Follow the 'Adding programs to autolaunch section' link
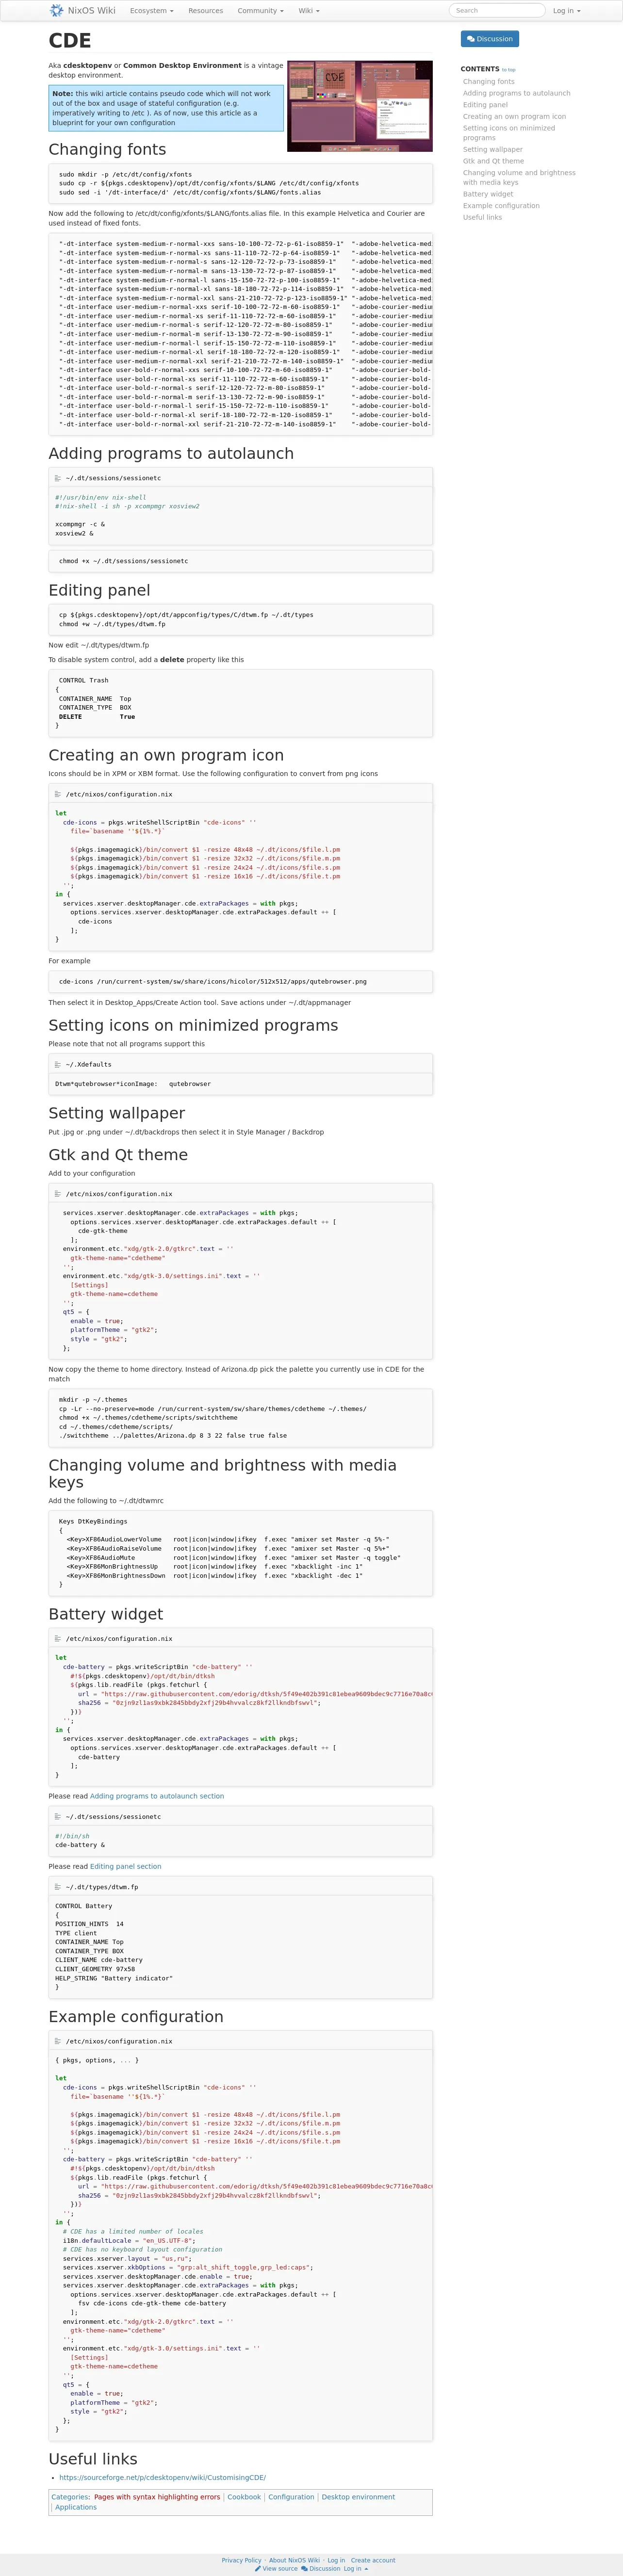 coord(157,1796)
